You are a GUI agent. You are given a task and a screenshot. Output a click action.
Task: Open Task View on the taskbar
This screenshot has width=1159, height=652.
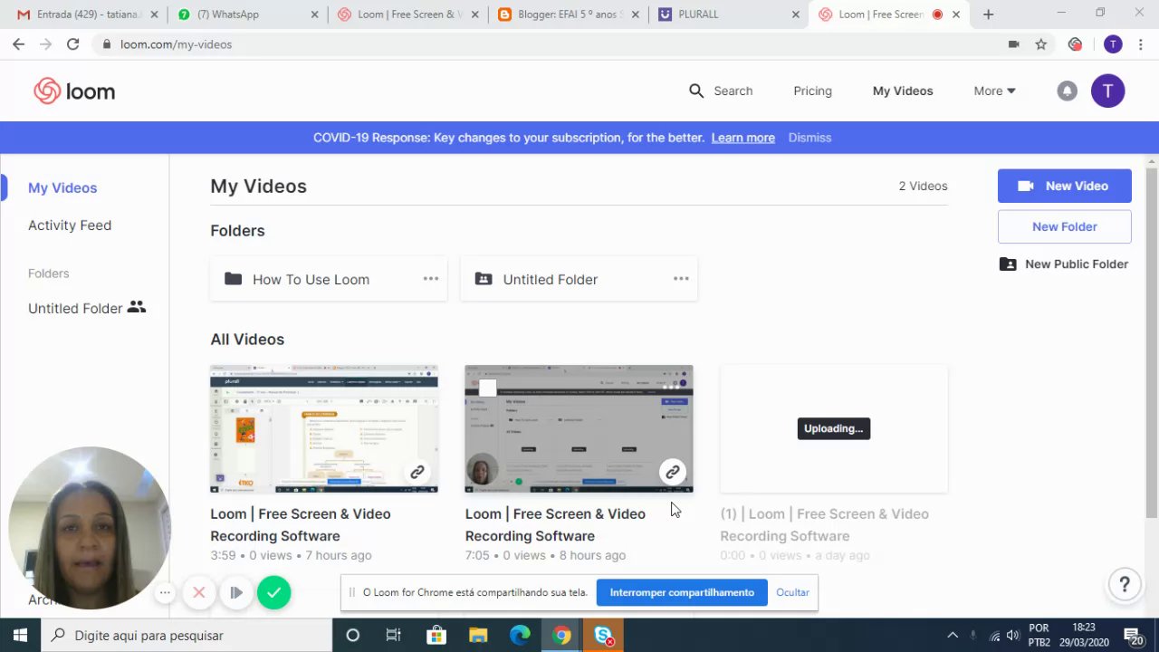tap(394, 635)
